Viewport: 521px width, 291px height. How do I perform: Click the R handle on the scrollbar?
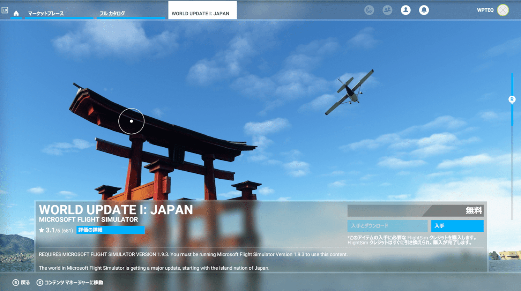(512, 99)
